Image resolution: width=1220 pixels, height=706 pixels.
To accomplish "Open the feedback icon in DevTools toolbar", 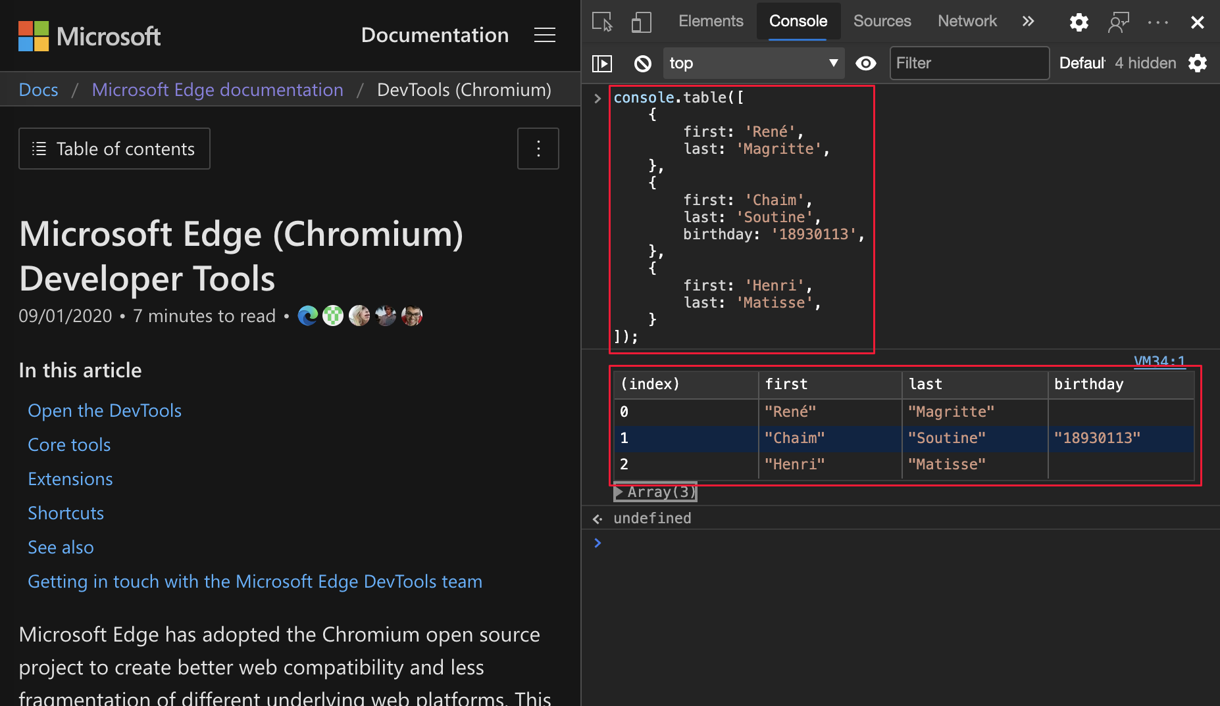I will click(1118, 22).
